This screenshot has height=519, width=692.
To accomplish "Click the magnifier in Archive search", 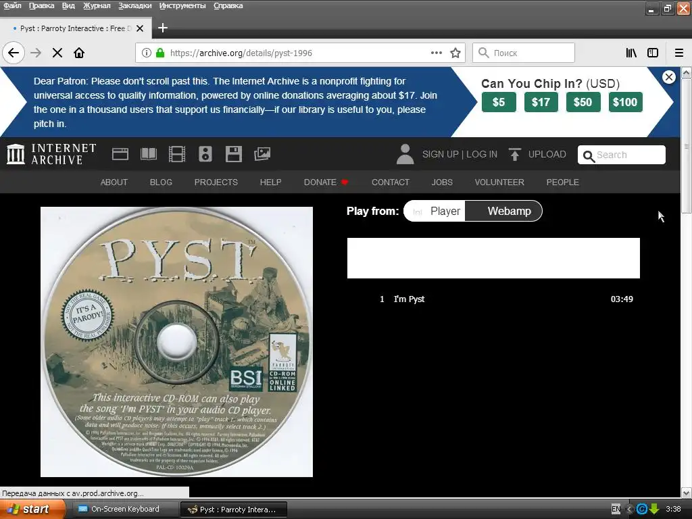I will (589, 156).
